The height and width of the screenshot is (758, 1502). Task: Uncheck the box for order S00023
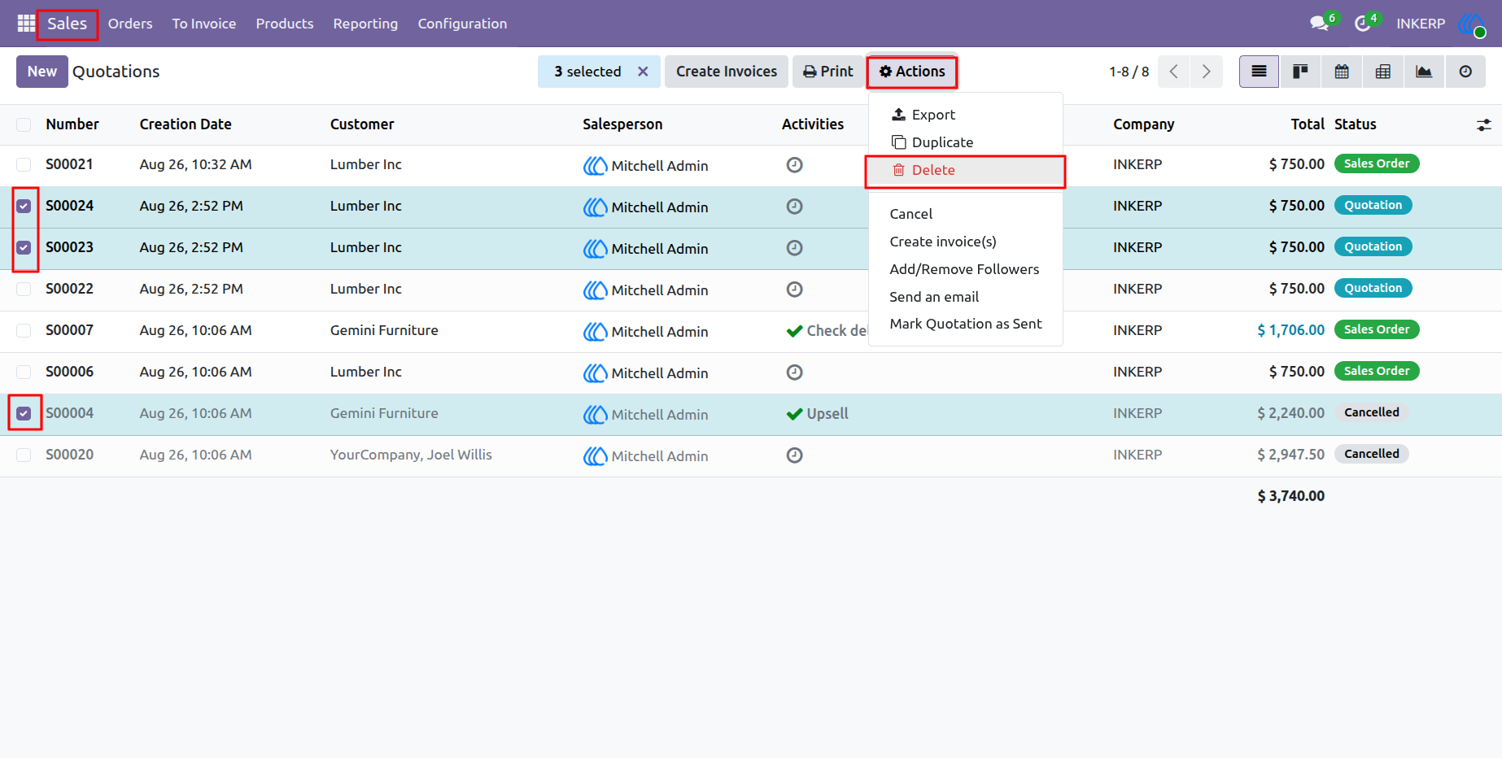tap(24, 248)
